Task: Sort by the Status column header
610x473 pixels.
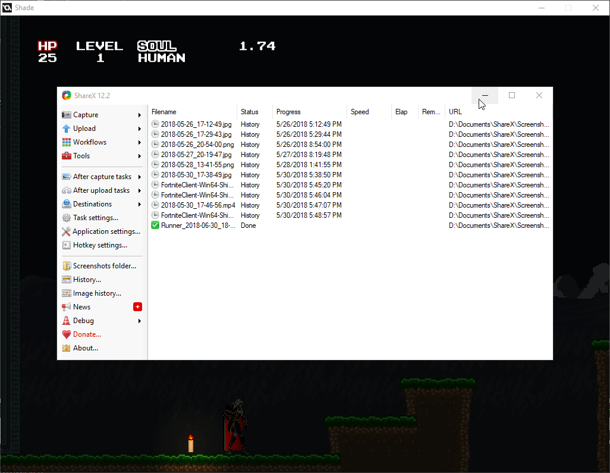Action: (x=255, y=112)
